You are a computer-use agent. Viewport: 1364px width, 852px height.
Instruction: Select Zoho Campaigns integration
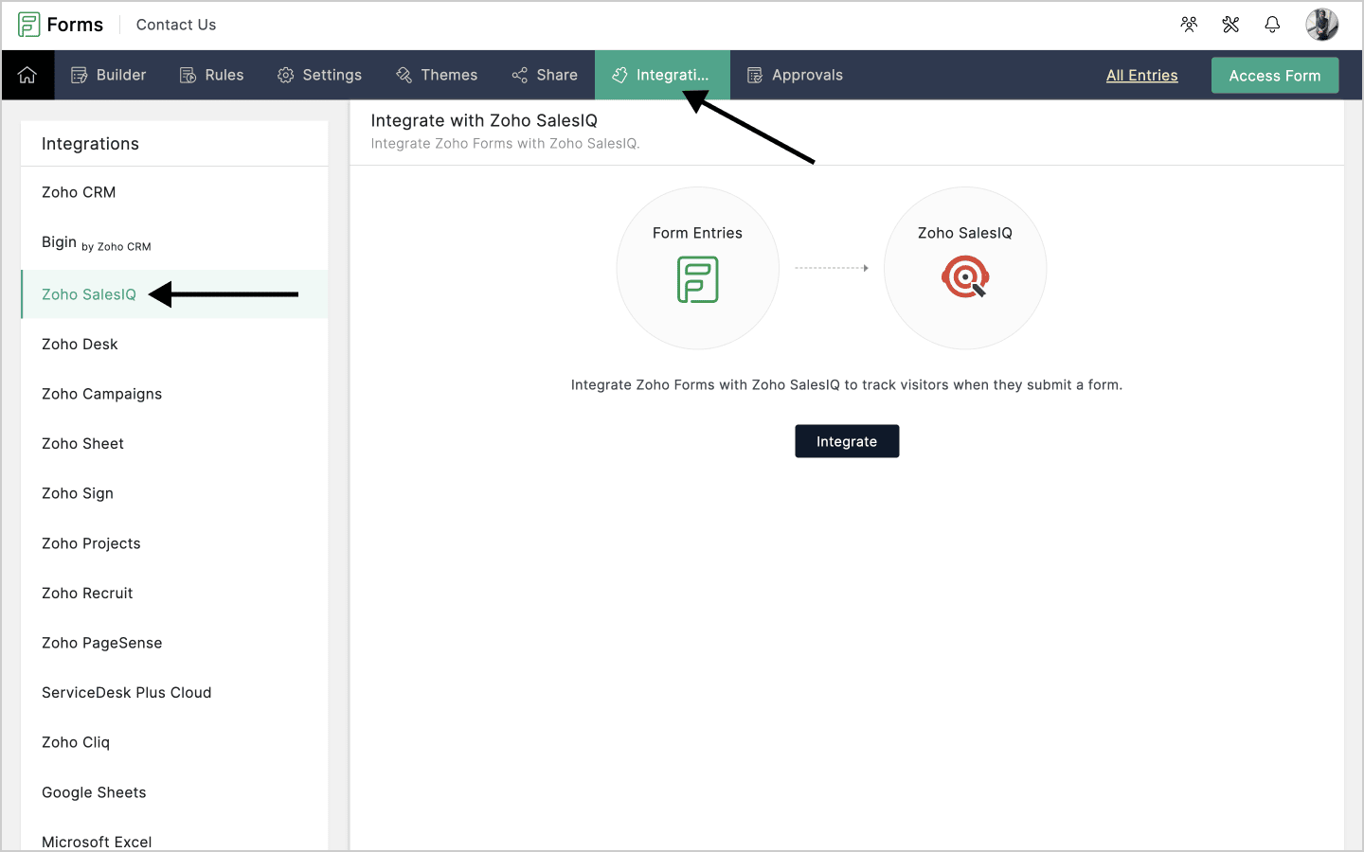pyautogui.click(x=174, y=394)
